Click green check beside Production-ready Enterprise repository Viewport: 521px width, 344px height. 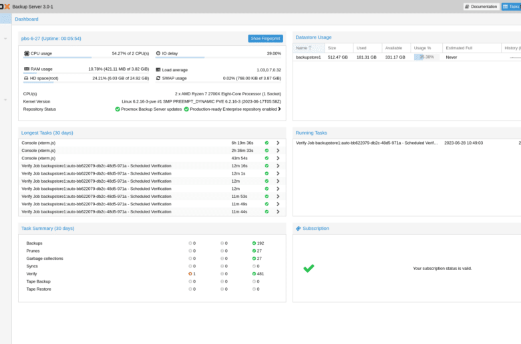186,109
